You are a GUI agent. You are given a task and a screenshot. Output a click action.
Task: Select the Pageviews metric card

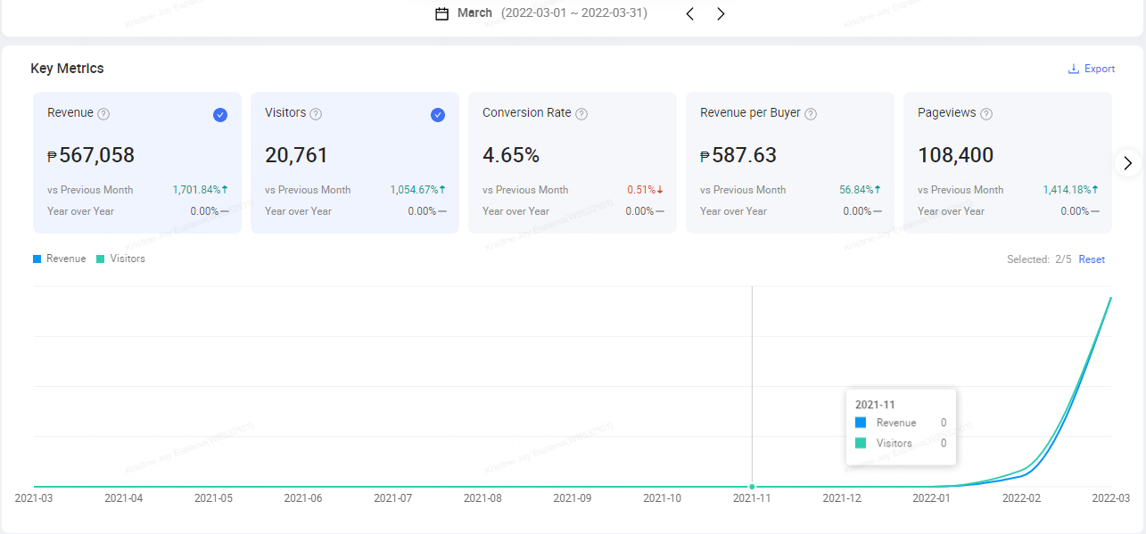tap(1008, 162)
